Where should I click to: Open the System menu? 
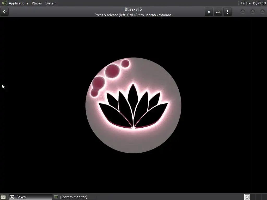[x=51, y=3]
